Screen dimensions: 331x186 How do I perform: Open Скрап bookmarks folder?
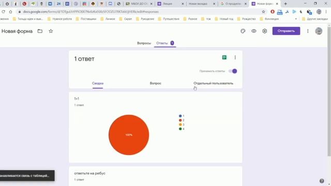(126, 19)
